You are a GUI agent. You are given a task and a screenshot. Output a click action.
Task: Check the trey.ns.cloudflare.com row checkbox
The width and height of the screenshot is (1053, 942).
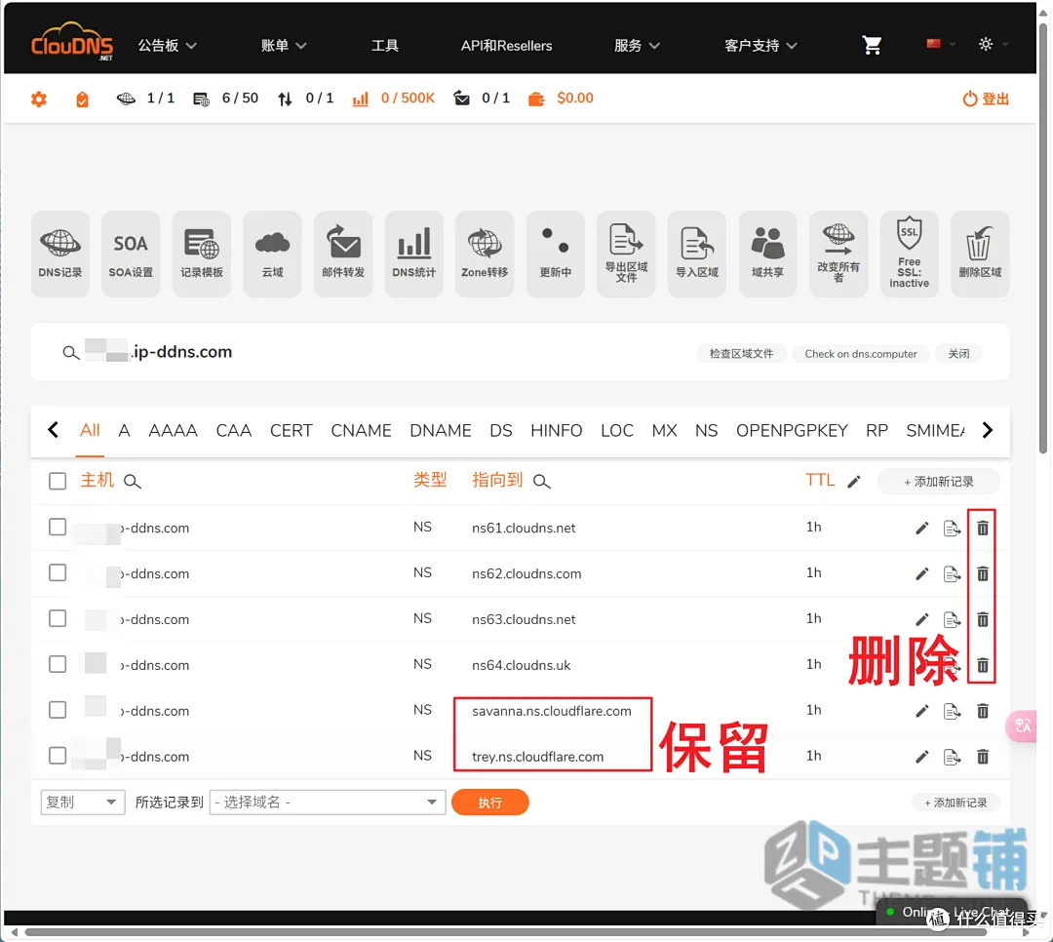point(58,755)
